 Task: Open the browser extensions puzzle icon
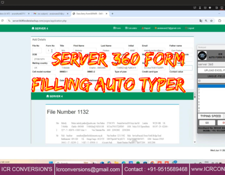(x=220, y=21)
